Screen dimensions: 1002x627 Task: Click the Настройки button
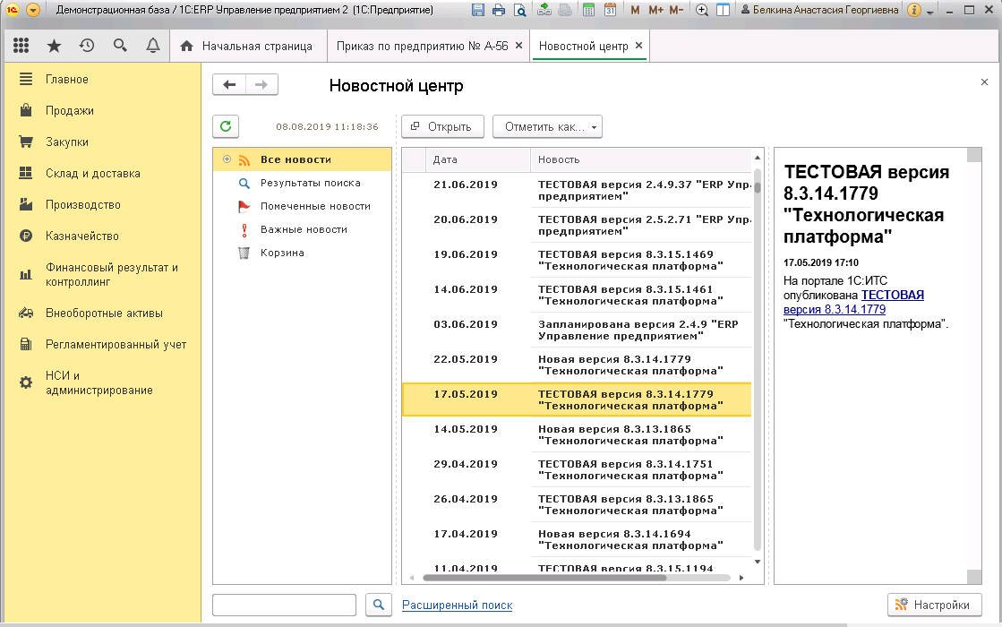[x=934, y=605]
